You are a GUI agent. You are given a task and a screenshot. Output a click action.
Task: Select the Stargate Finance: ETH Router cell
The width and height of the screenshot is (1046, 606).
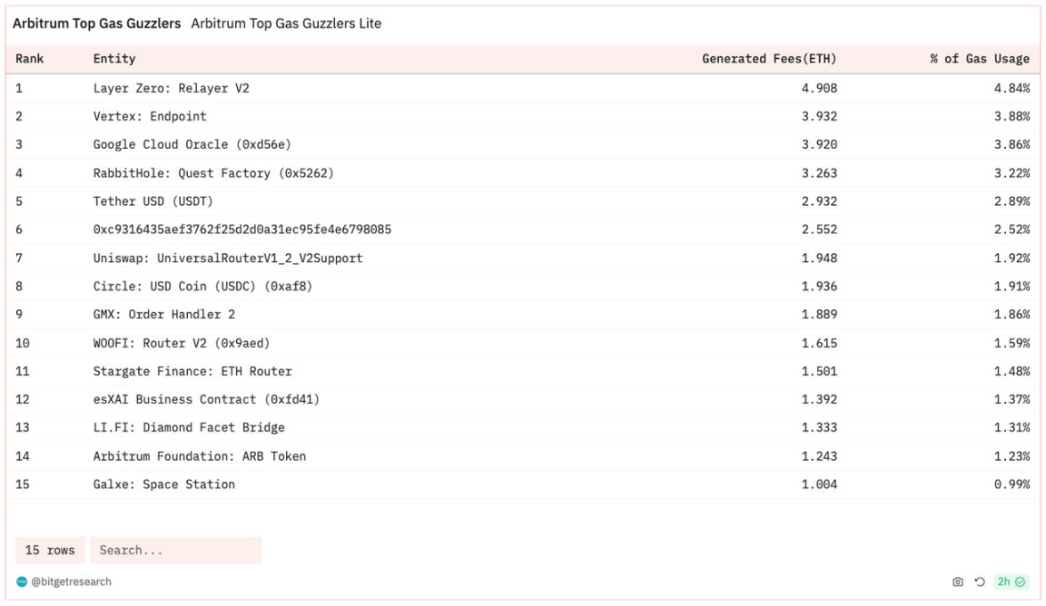pyautogui.click(x=192, y=371)
